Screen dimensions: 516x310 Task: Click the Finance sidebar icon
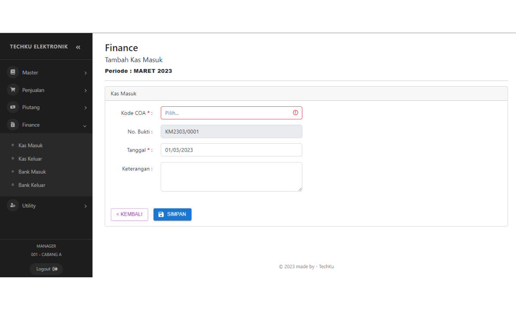[x=13, y=125]
